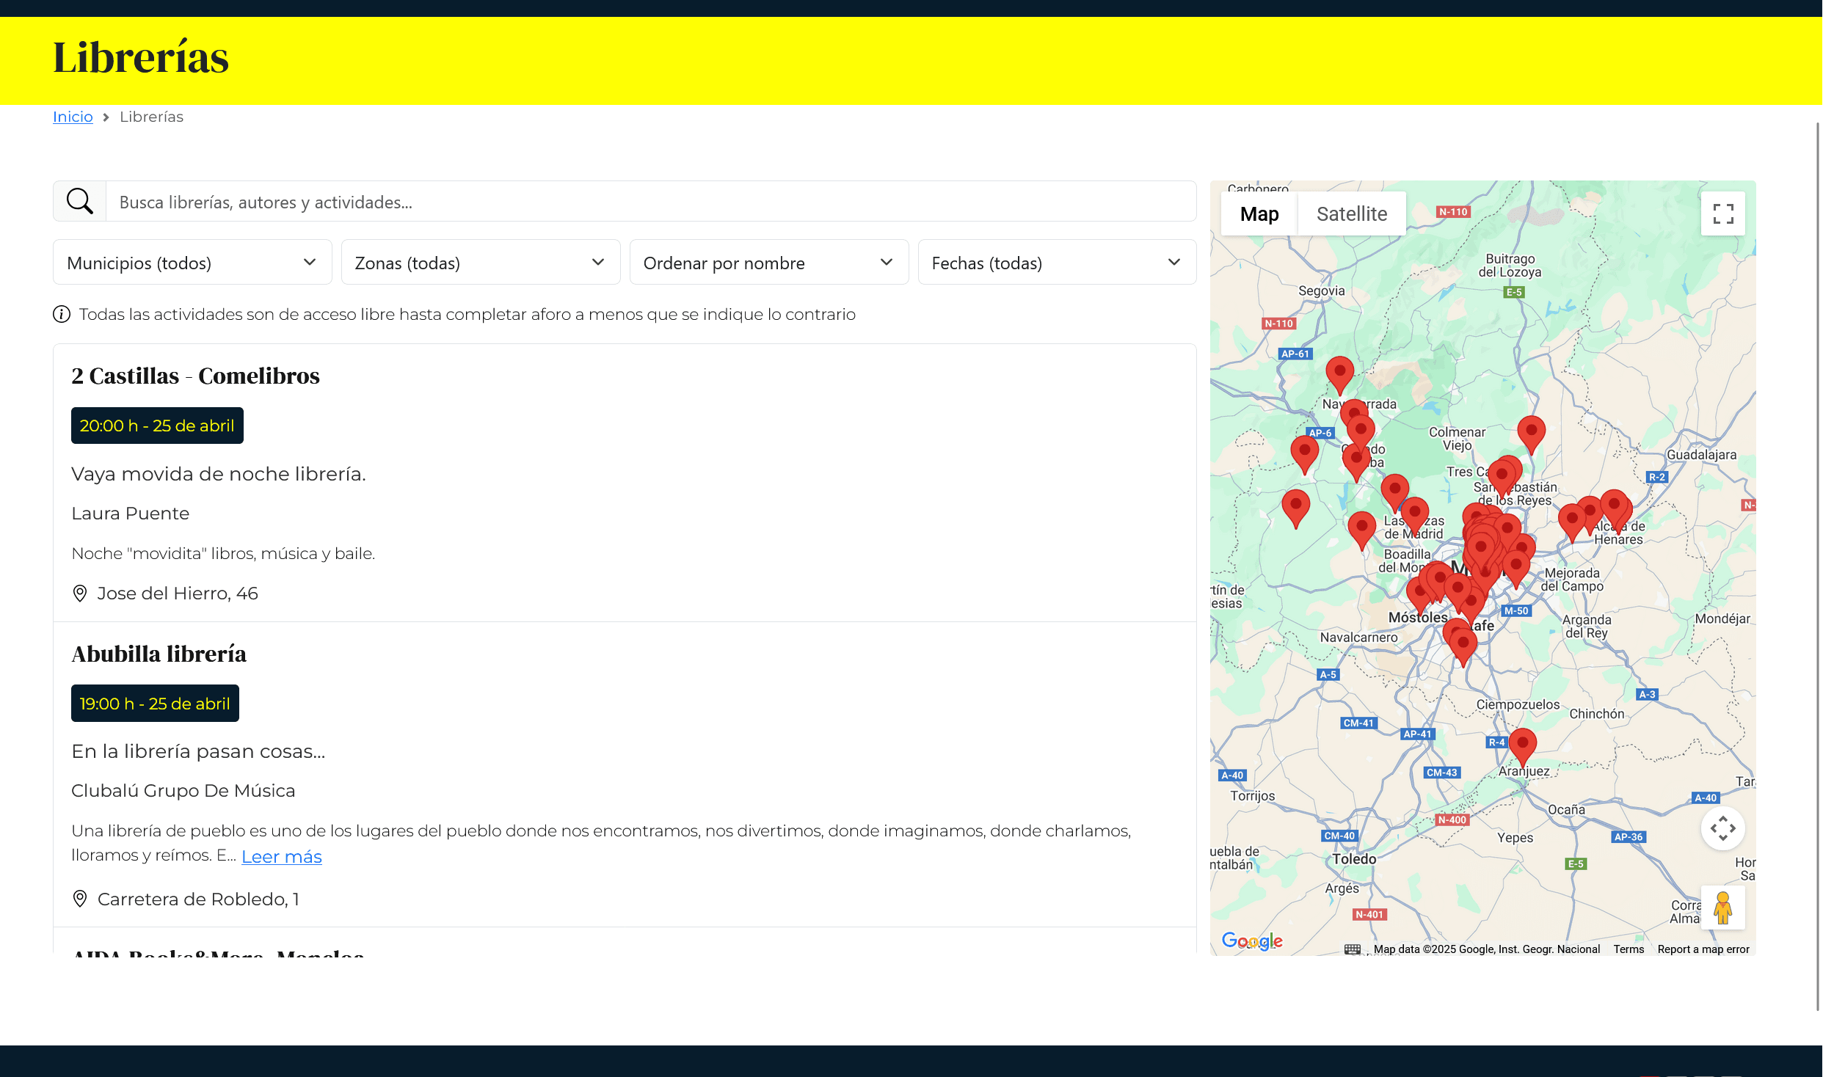Click the info icon before the access notice
Screen dimensions: 1823x1077
62,314
